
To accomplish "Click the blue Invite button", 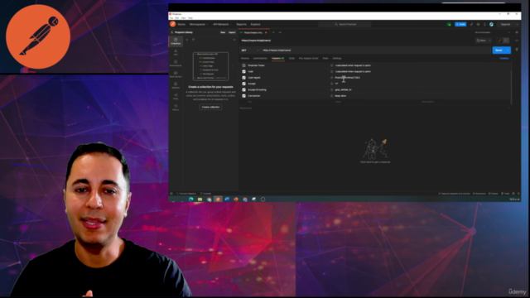I will tap(460, 24).
